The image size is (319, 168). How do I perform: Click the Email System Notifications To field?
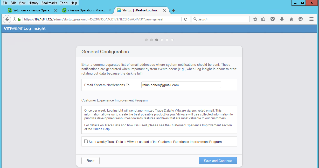point(181,85)
